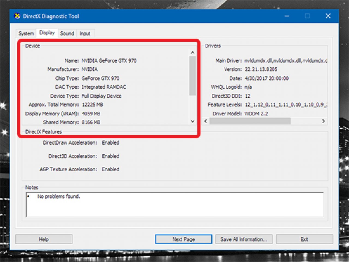
Task: Click Save All Information
Action: click(244, 239)
